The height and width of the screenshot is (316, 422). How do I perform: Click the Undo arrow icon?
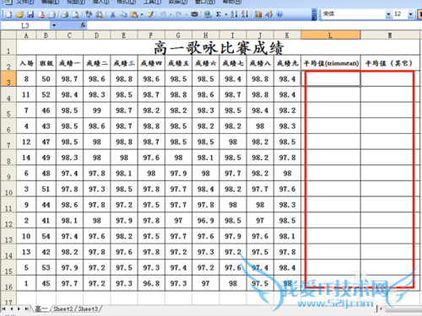pos(163,14)
